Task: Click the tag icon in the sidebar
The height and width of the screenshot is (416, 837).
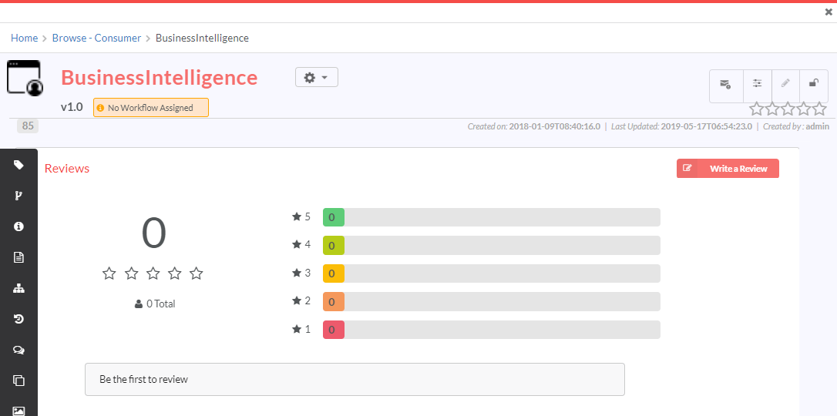Action: (x=18, y=165)
